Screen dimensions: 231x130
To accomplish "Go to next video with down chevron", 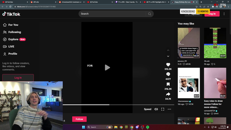I will pyautogui.click(x=168, y=56).
